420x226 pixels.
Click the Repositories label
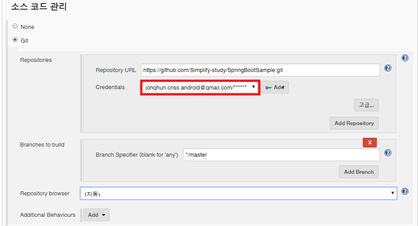[36, 60]
